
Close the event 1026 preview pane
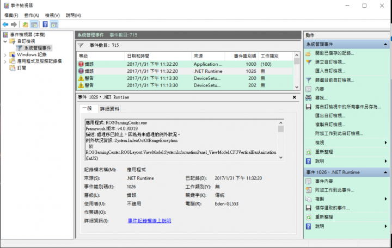point(294,97)
